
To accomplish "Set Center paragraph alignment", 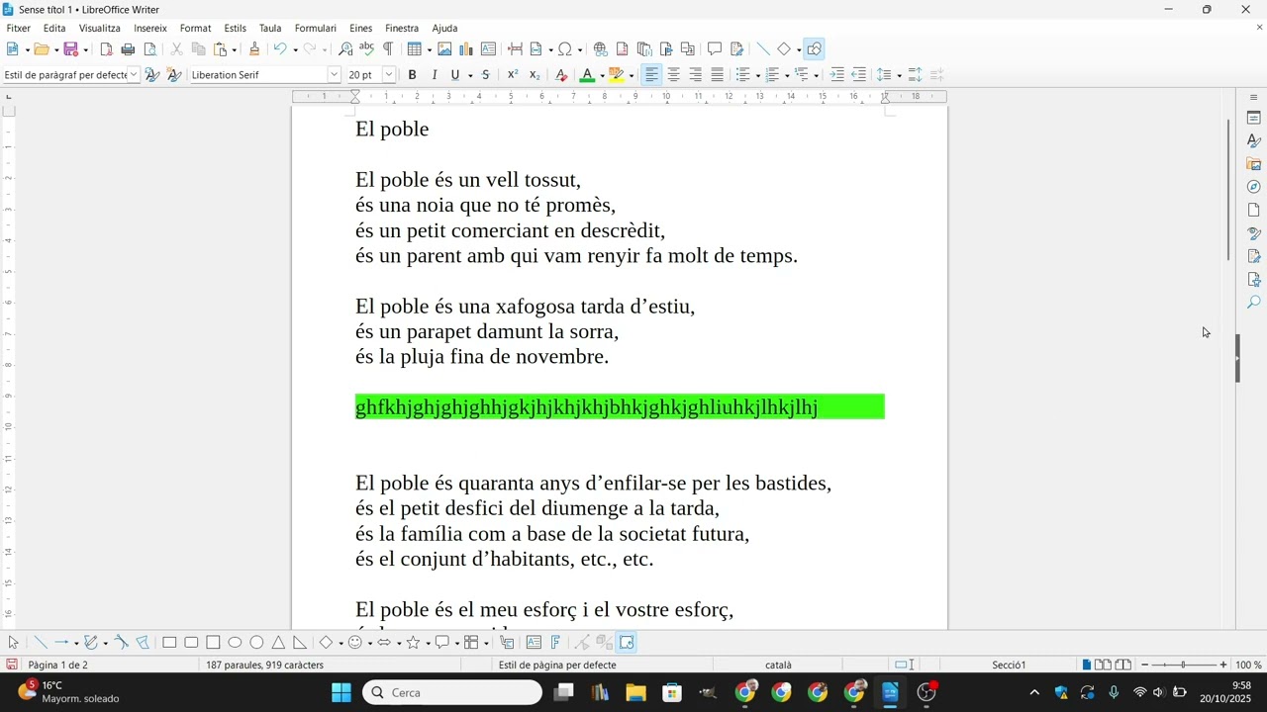I will tap(673, 75).
